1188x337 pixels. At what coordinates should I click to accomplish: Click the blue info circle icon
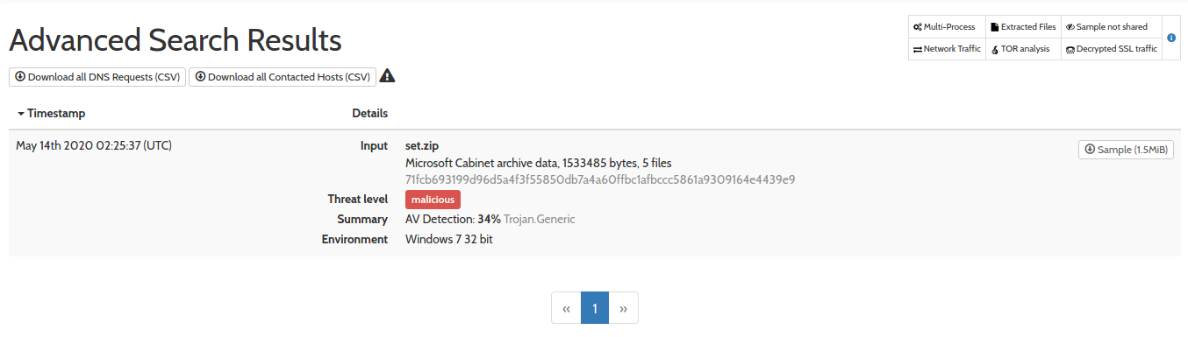tap(1171, 38)
